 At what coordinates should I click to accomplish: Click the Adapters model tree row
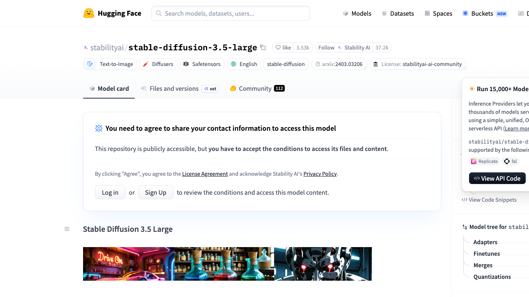[485, 242]
